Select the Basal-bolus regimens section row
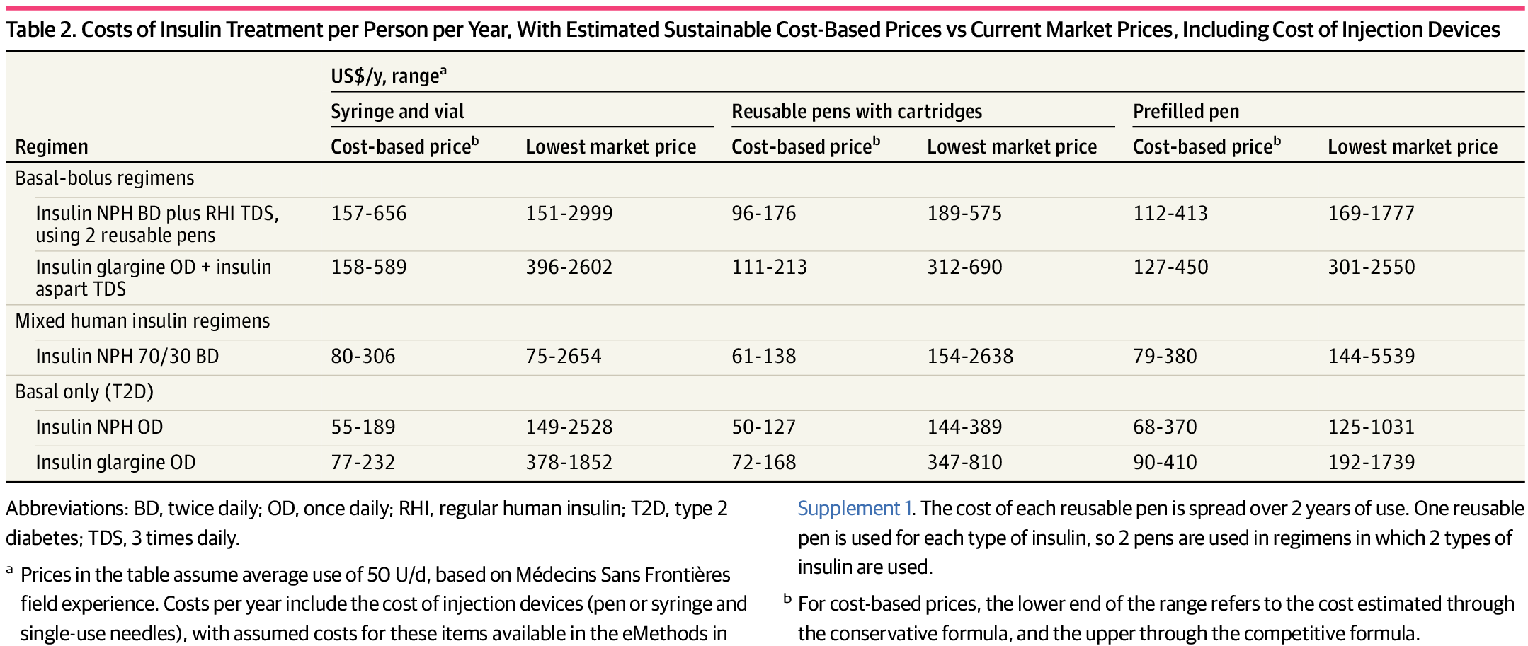 pos(765,179)
